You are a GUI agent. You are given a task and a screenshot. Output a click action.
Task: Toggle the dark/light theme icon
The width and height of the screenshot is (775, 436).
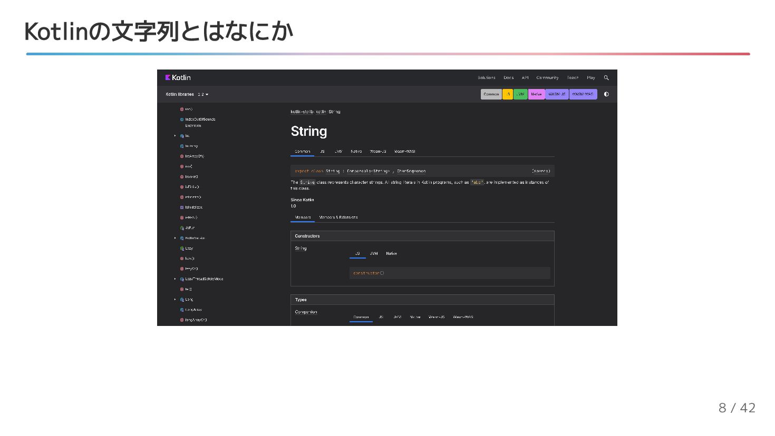[x=606, y=94]
